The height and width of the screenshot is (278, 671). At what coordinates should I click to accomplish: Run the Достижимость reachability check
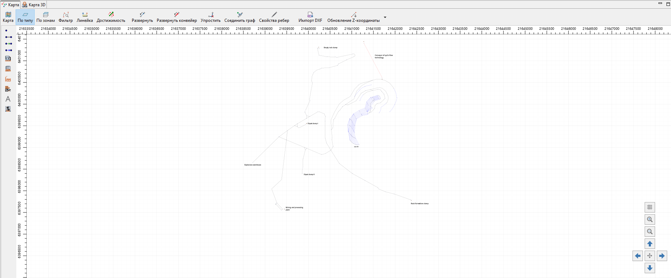(x=111, y=17)
